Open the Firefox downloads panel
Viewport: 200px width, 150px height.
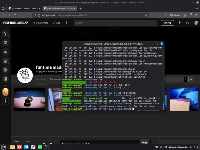click(x=165, y=15)
